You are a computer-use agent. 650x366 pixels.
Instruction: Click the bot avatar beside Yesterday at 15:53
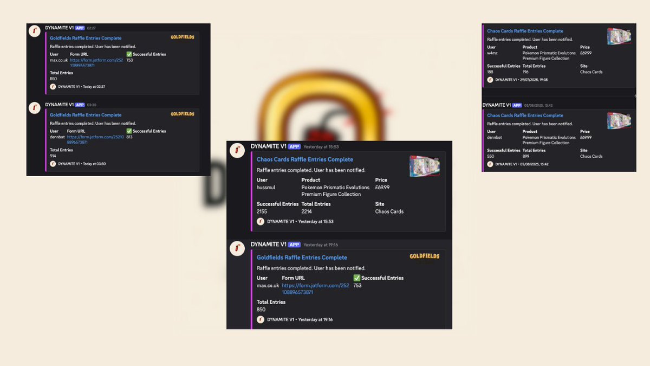coord(237,151)
